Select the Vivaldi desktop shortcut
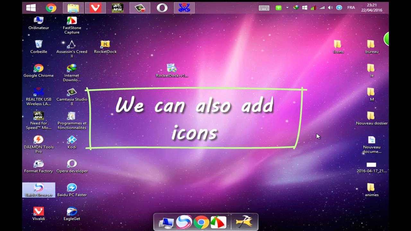Image resolution: width=411 pixels, height=231 pixels. (x=39, y=214)
